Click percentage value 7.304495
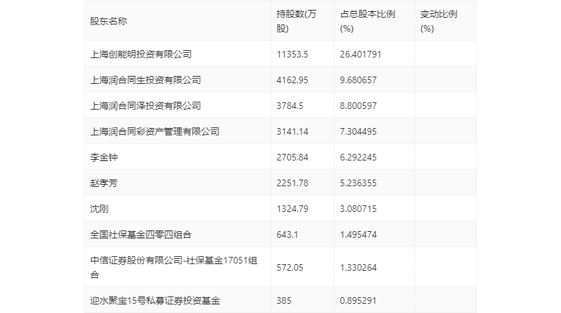The image size is (561, 313). click(358, 131)
